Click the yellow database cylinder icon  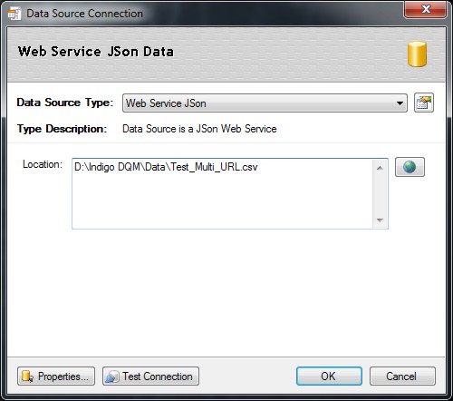coord(417,54)
